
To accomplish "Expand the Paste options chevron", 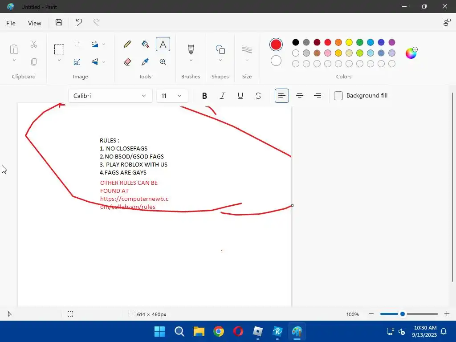I will coord(14,60).
